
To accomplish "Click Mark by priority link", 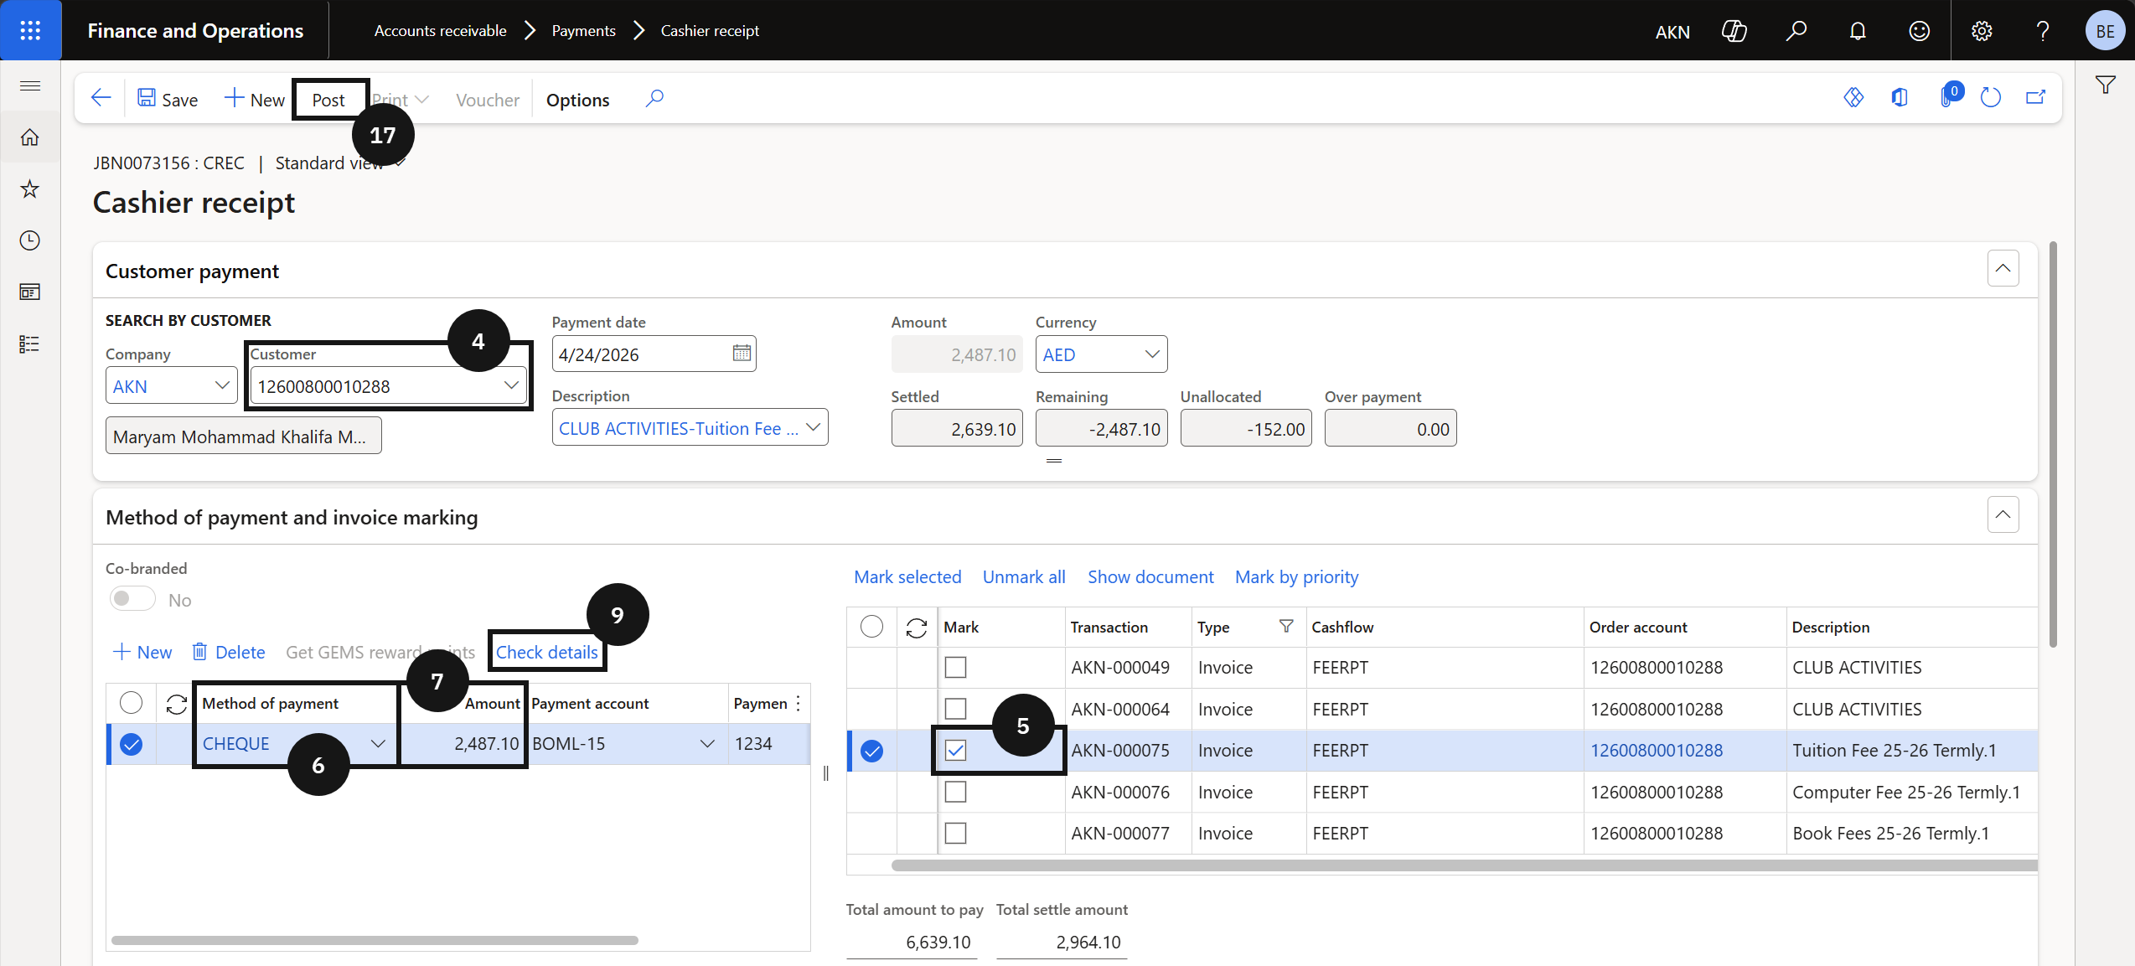I will click(x=1296, y=577).
